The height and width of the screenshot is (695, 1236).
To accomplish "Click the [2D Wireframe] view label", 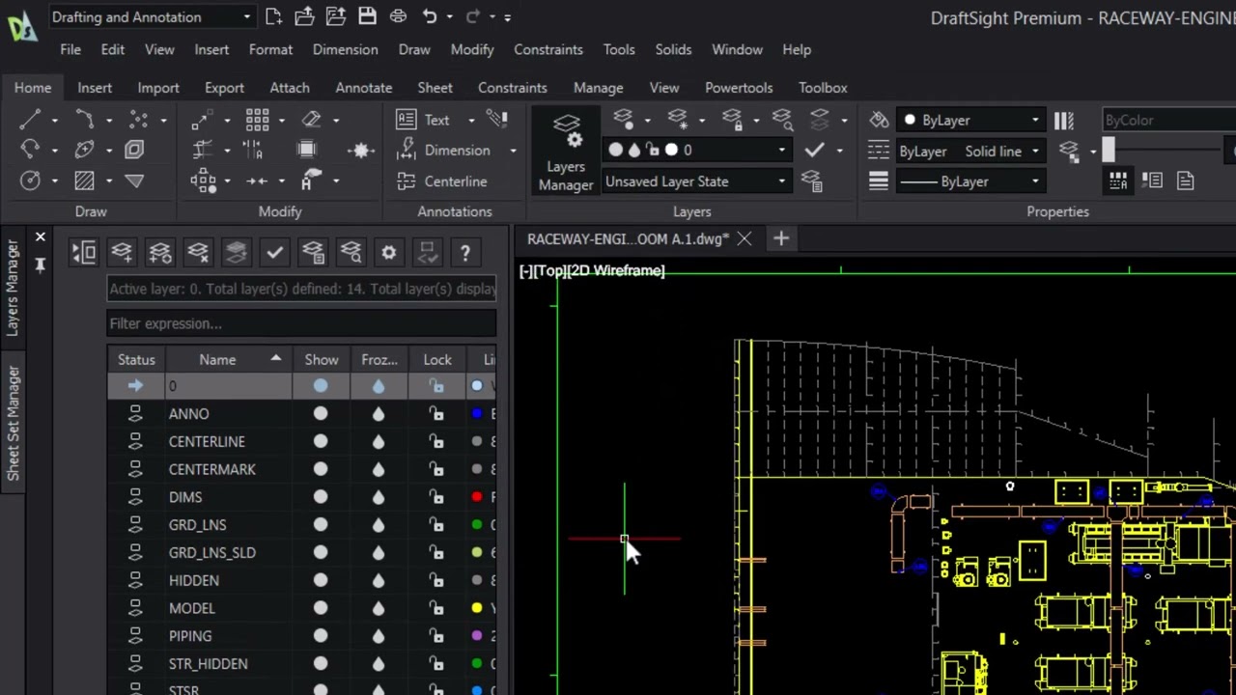I will pyautogui.click(x=616, y=270).
